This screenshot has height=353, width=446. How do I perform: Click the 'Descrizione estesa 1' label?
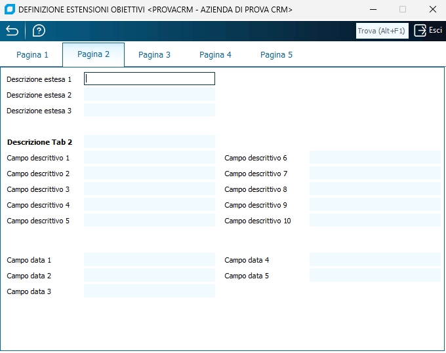click(x=39, y=79)
